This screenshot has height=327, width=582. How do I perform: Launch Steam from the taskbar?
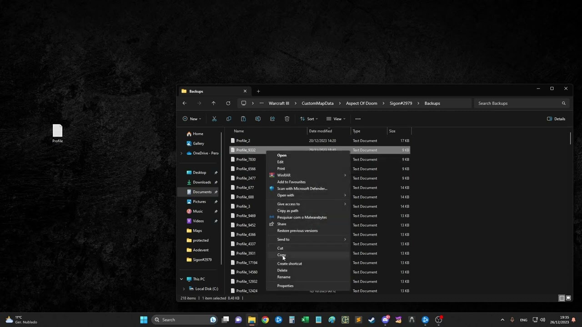[371, 320]
